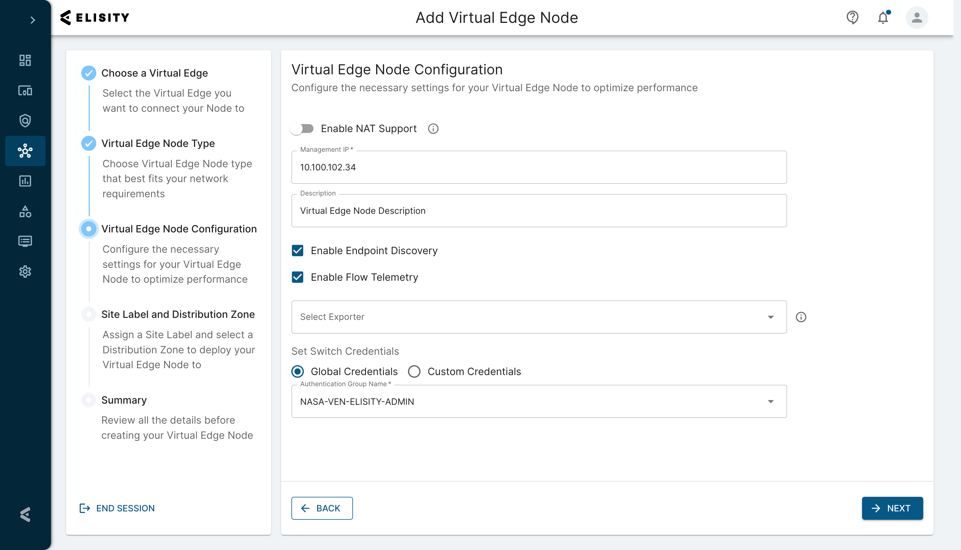
Task: Select Global Credentials radio button
Action: coord(298,372)
